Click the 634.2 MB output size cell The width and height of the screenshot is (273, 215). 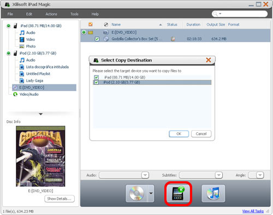[x=219, y=39]
